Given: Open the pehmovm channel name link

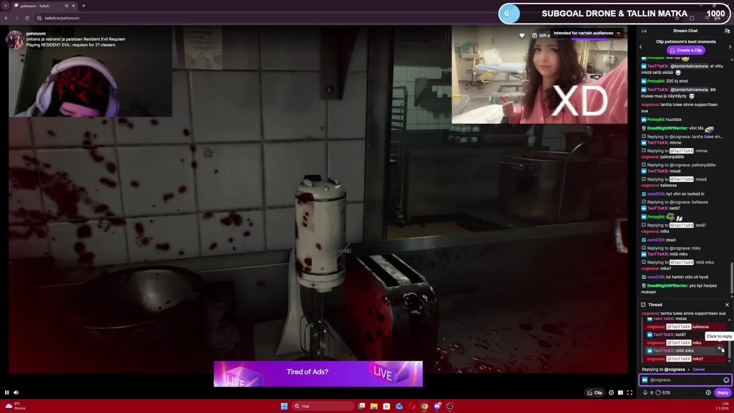Looking at the screenshot, I should click(36, 34).
